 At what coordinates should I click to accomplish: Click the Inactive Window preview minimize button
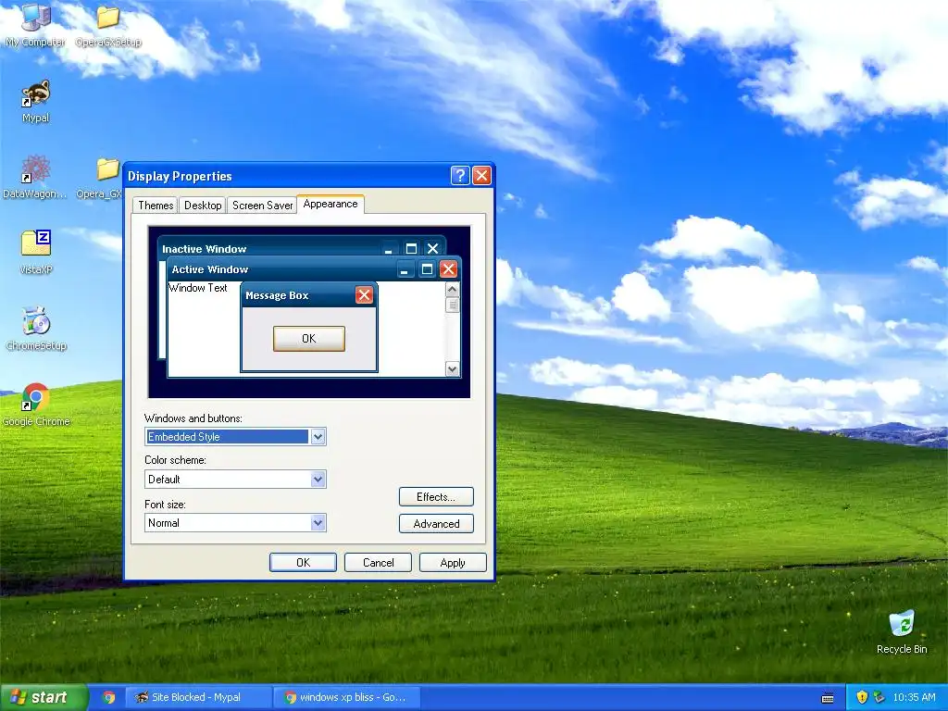click(389, 248)
